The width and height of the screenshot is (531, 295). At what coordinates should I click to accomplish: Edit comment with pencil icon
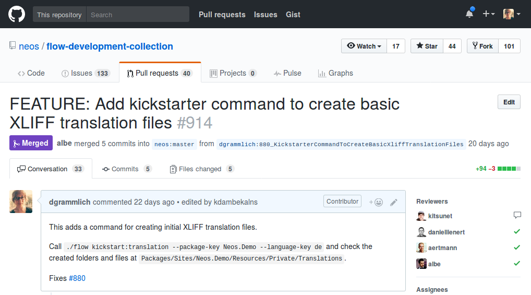click(x=393, y=203)
